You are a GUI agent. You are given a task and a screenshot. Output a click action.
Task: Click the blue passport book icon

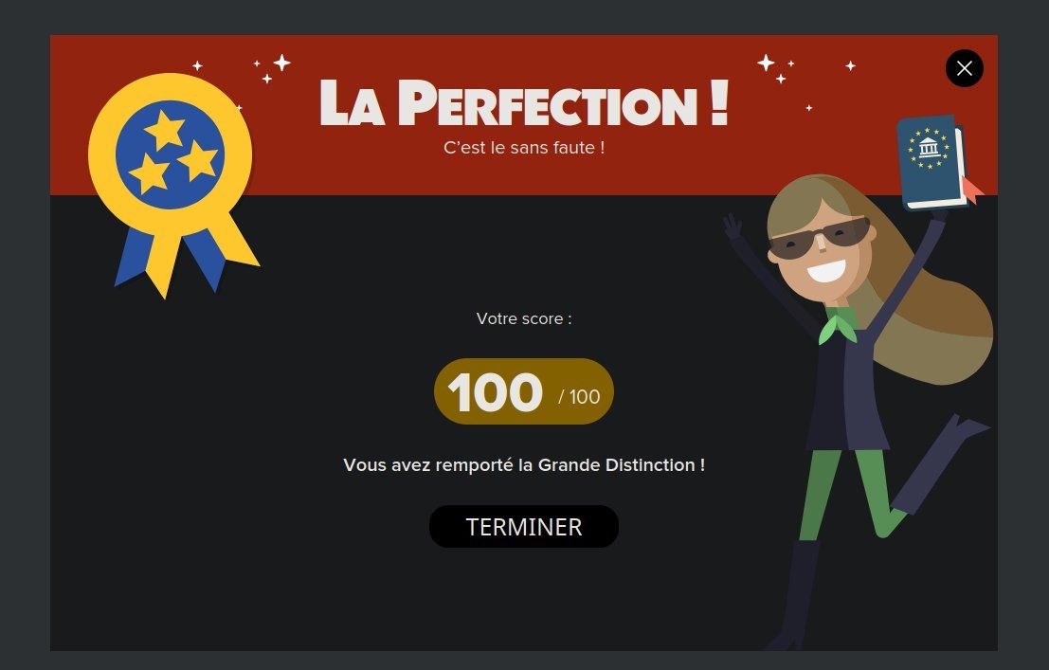coord(931,163)
